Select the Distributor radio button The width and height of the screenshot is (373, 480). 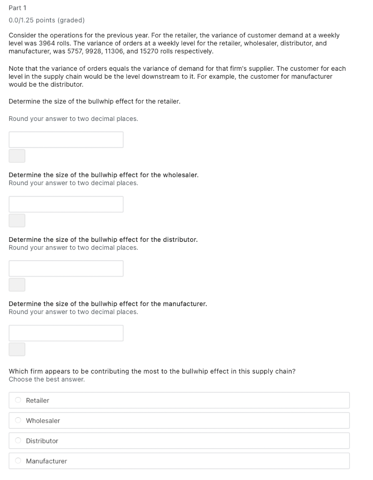[18, 441]
